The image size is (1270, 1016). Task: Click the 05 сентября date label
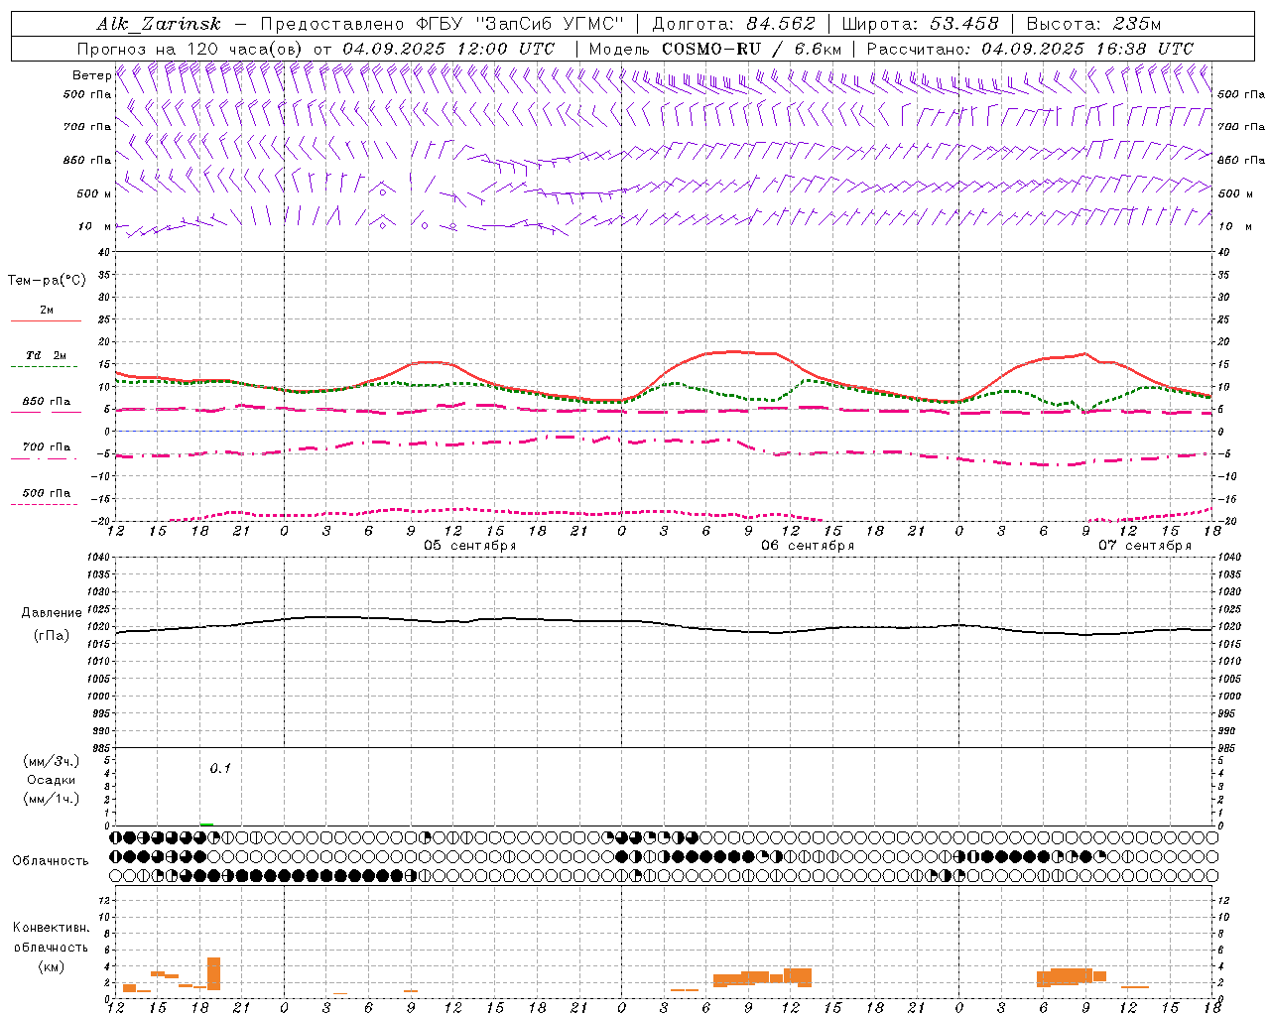click(x=470, y=546)
